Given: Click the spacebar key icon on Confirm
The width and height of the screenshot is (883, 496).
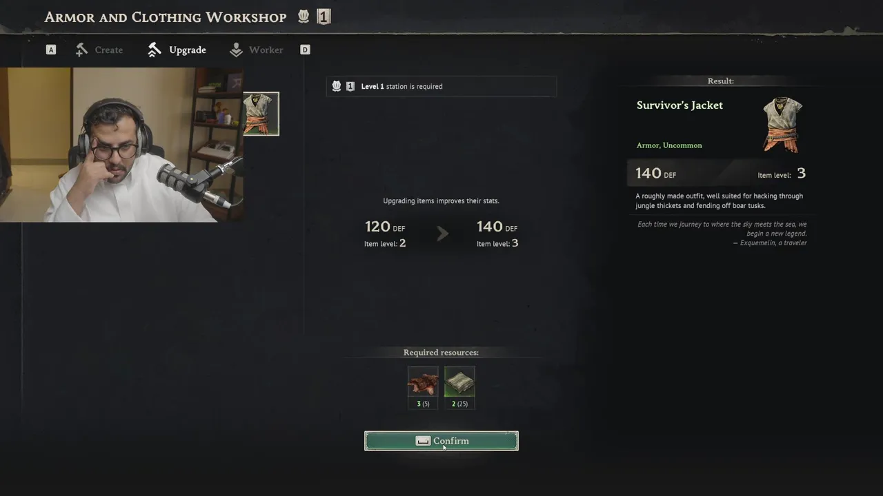Looking at the screenshot, I should tap(423, 441).
